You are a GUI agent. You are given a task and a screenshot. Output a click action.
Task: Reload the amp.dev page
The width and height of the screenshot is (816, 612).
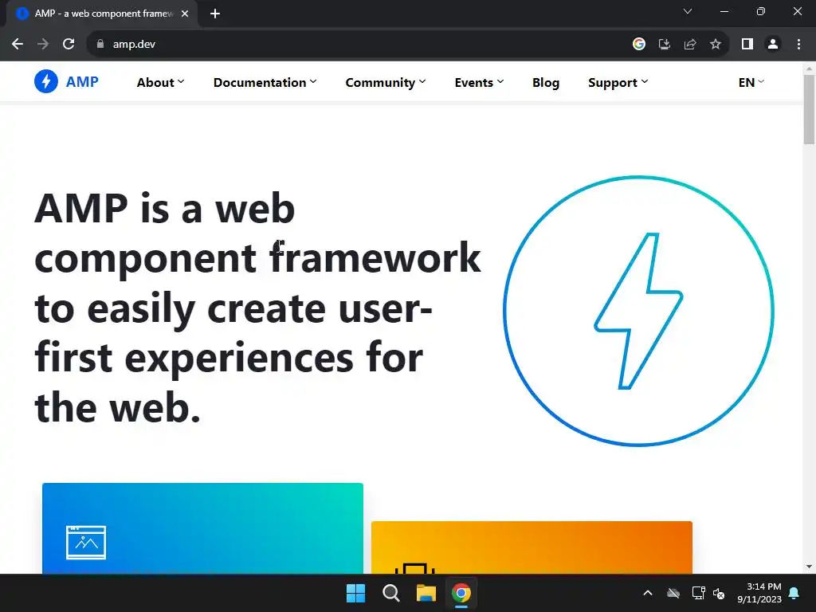tap(69, 45)
